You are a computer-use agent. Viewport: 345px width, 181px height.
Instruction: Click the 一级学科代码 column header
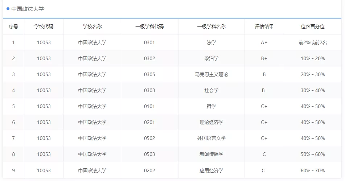tap(149, 26)
